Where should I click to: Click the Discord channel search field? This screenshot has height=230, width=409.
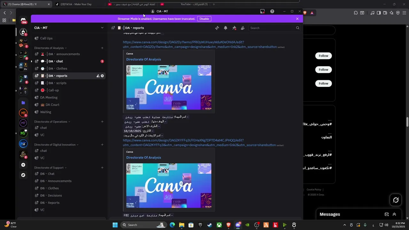click(275, 28)
